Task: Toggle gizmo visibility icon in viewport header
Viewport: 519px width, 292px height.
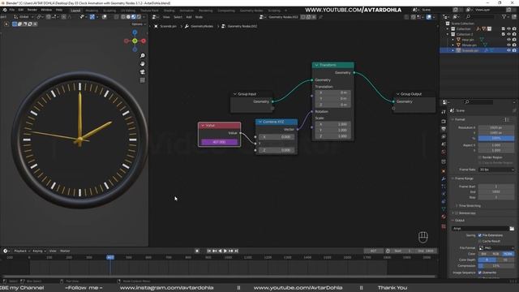Action: click(x=92, y=16)
